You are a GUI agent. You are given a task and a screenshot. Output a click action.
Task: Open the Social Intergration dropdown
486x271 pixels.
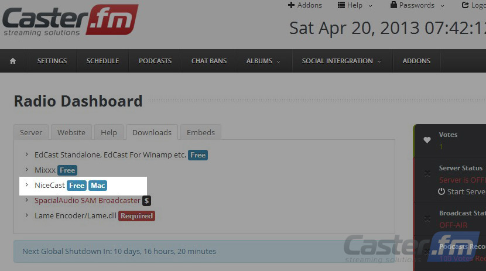coord(341,61)
